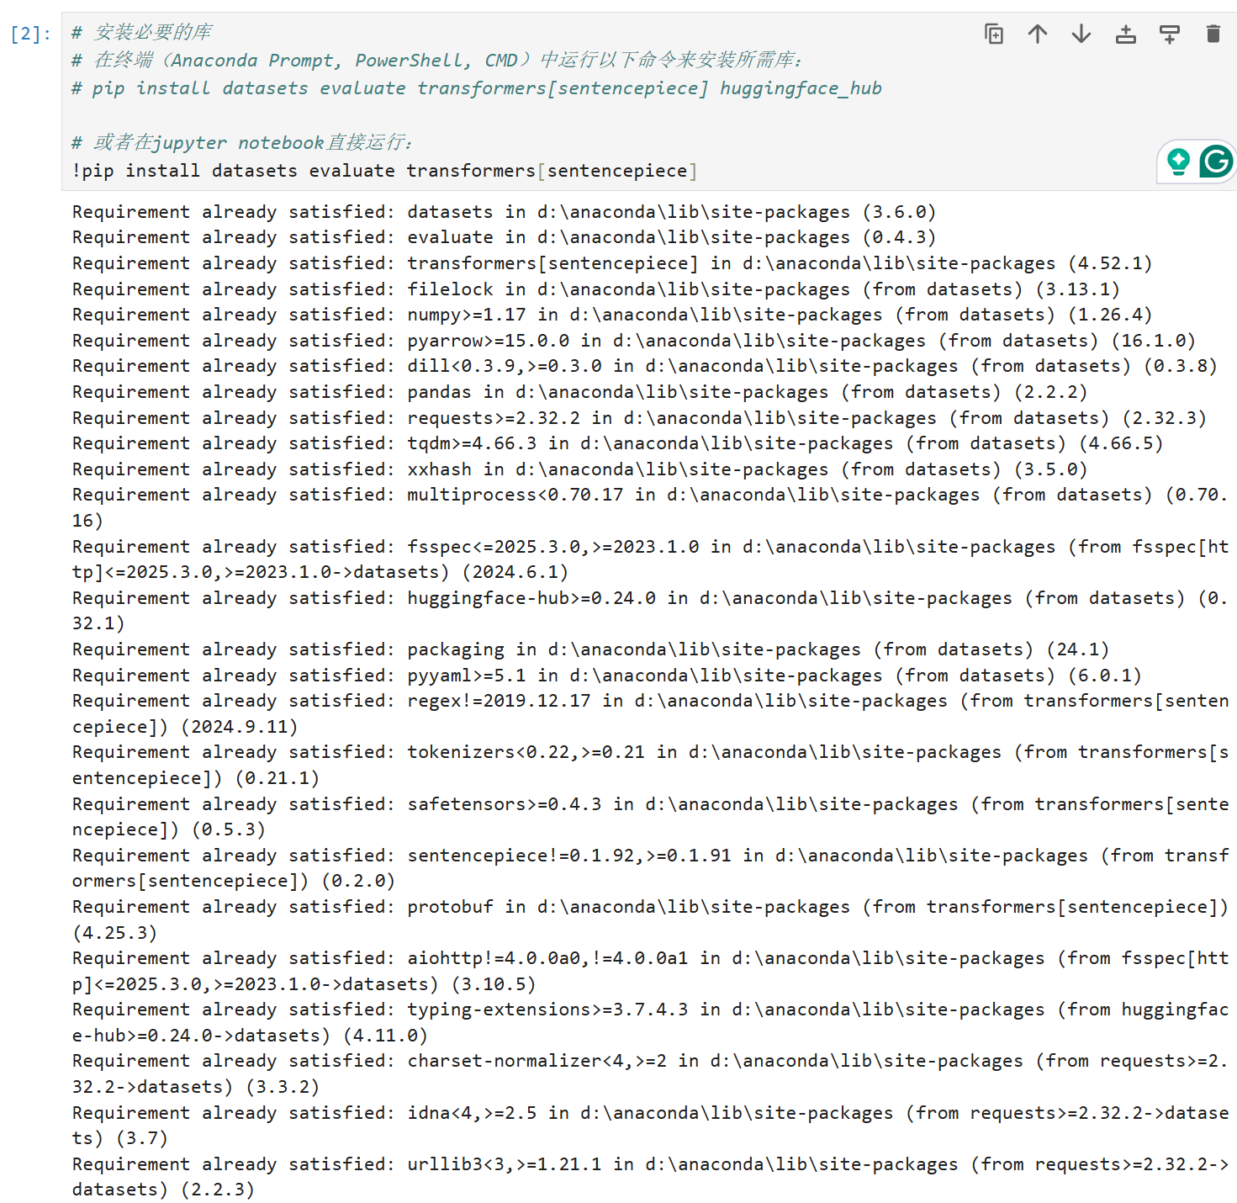
Task: Insert a new cell above
Action: (1125, 35)
